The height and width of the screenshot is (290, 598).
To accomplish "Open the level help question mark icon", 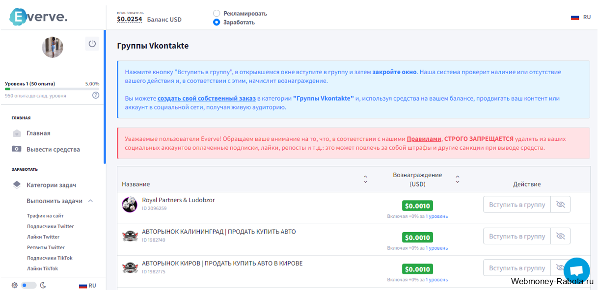I will pyautogui.click(x=96, y=95).
